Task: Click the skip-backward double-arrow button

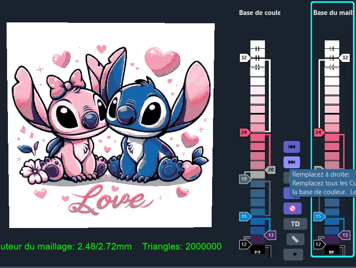Action: 292,147
